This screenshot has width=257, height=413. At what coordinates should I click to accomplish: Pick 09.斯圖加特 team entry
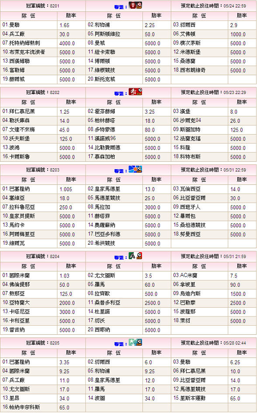[x=187, y=129]
